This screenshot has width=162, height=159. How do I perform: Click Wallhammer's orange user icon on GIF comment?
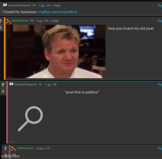(9, 21)
